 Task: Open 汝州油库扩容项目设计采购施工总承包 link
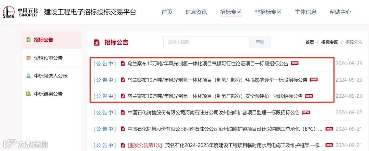tap(225, 129)
